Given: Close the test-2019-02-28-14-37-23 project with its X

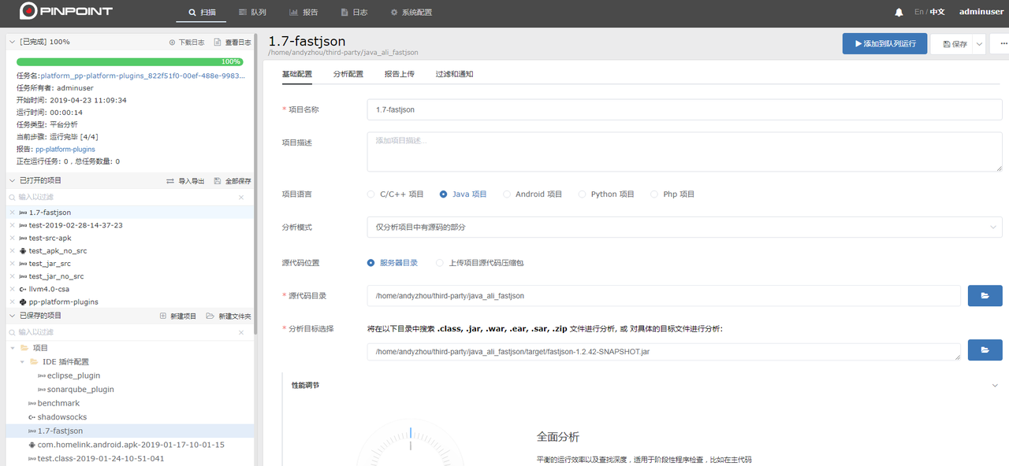Looking at the screenshot, I should click(12, 225).
